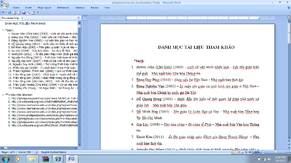Click the tab selector ruler corner button
The height and width of the screenshot is (163, 291).
(x=86, y=18)
